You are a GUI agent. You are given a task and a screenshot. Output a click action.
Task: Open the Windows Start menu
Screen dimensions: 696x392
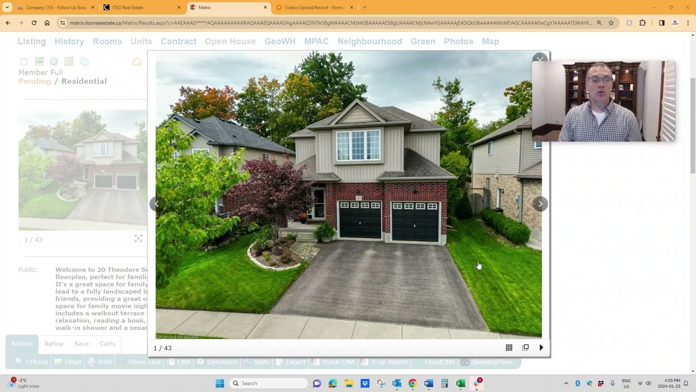[x=220, y=383]
